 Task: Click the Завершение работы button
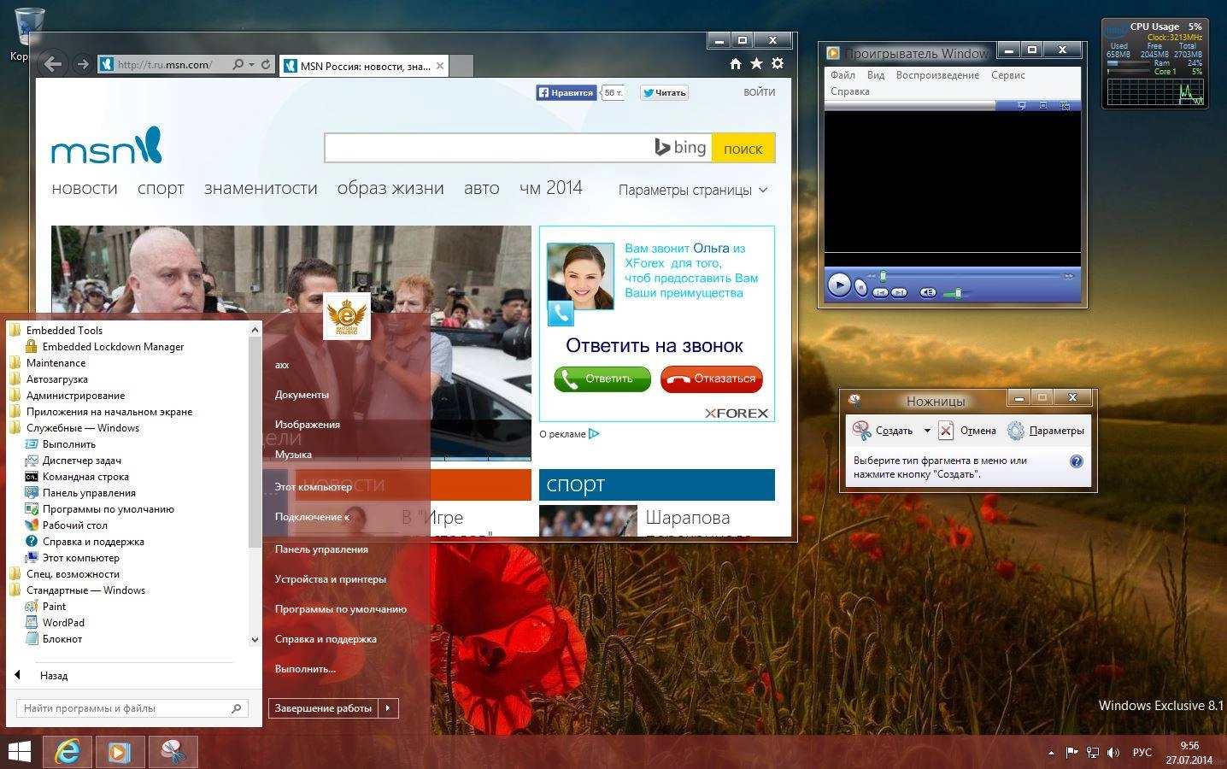[x=323, y=708]
